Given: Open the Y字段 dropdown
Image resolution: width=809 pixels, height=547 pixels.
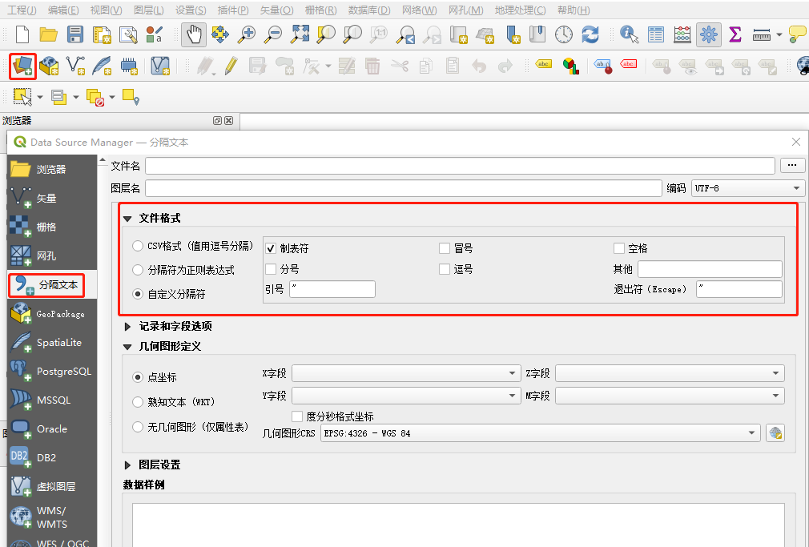Looking at the screenshot, I should pos(406,396).
